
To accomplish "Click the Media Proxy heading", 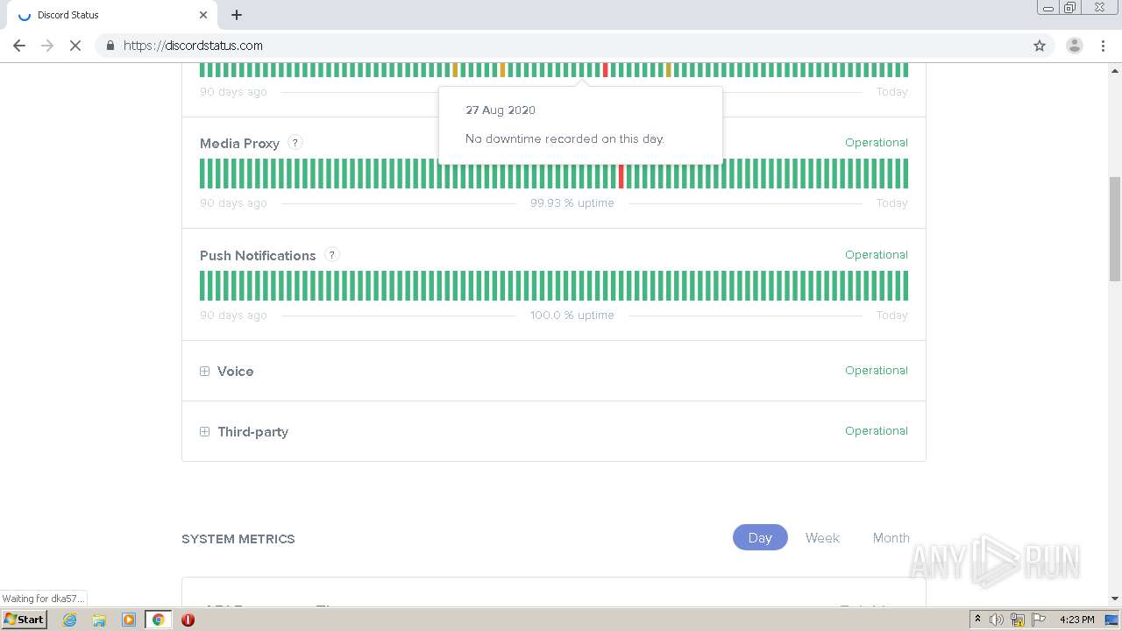I will [x=239, y=144].
